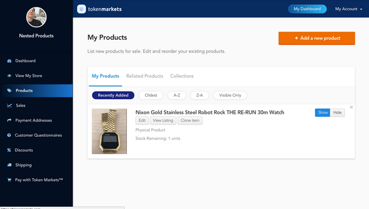Screen dimensions: 369x209
Task: Switch to the Relisted Products tab
Action: [x=145, y=76]
